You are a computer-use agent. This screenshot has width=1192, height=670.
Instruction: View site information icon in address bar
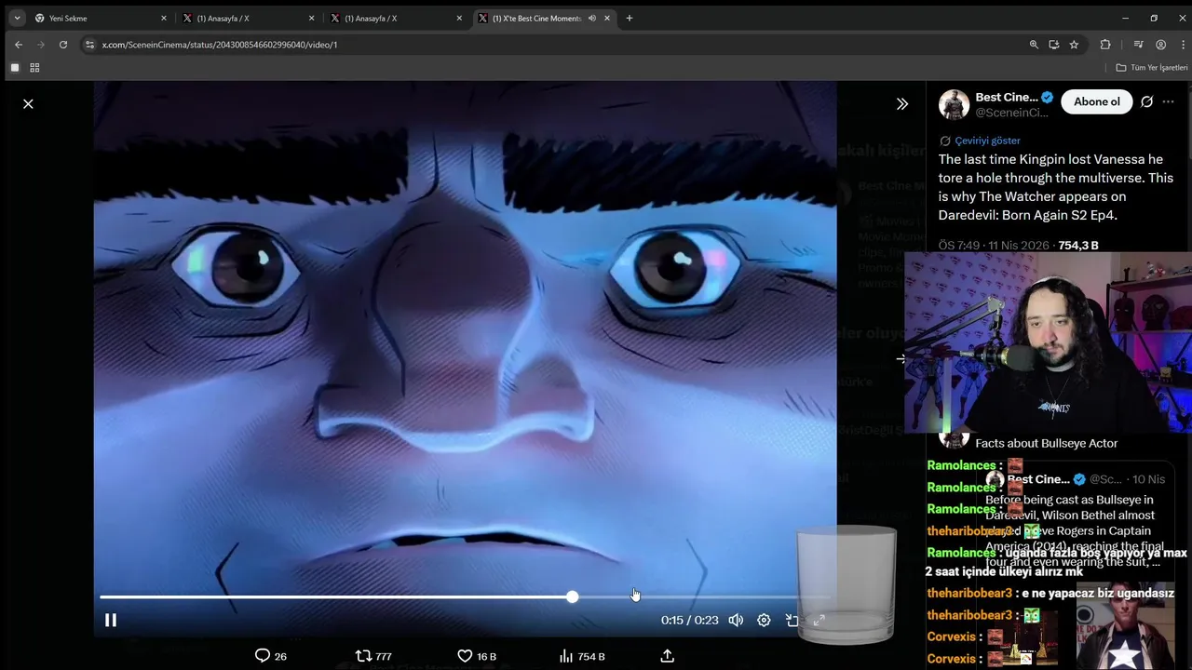[89, 44]
